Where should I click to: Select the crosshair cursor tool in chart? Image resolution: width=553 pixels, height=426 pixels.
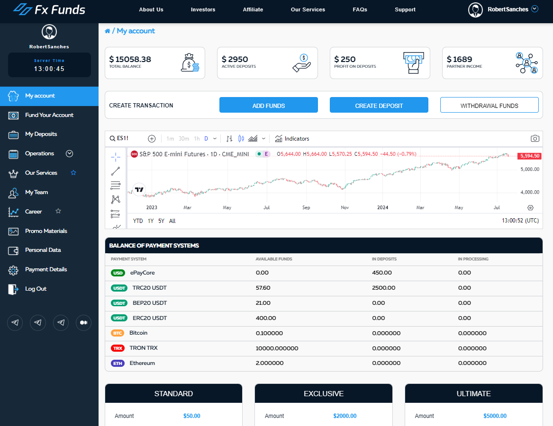click(x=115, y=157)
